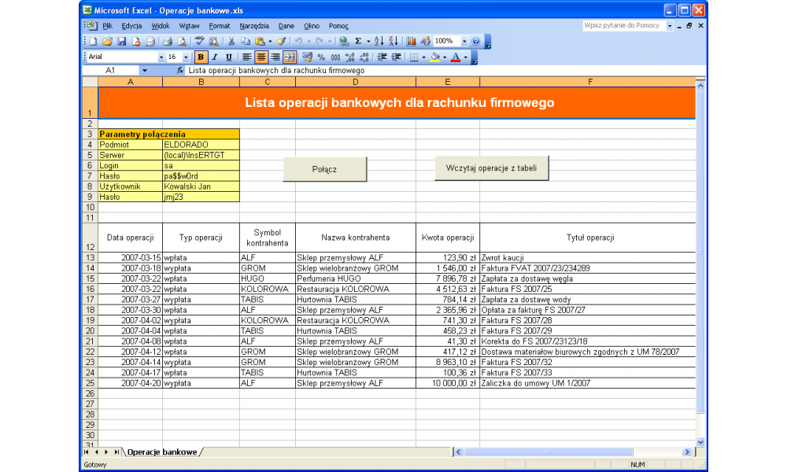Sort descending Z to A
The image size is (787, 472).
[393, 42]
